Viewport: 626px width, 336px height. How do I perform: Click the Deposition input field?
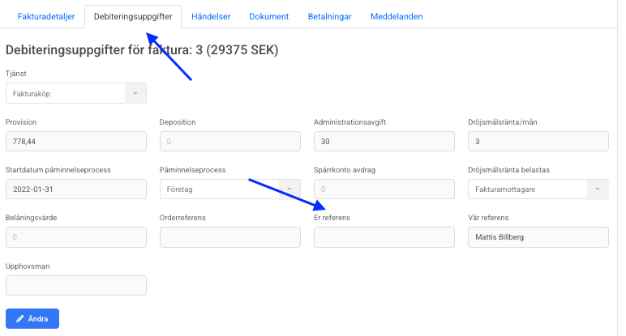pos(230,142)
